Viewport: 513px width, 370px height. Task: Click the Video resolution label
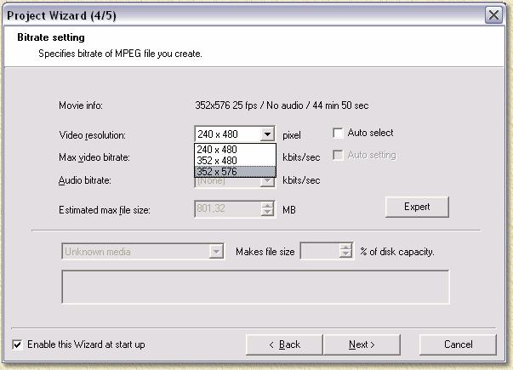click(92, 135)
